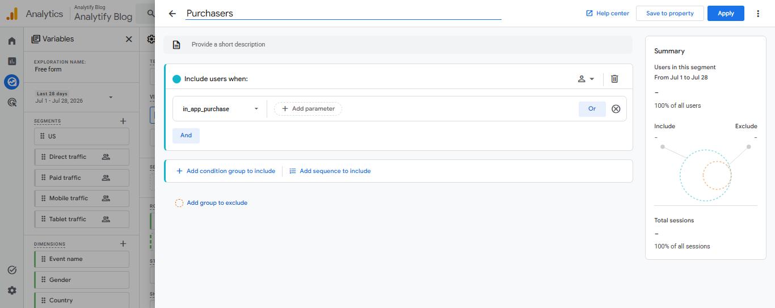Click the And button
The image size is (775, 308).
186,136
